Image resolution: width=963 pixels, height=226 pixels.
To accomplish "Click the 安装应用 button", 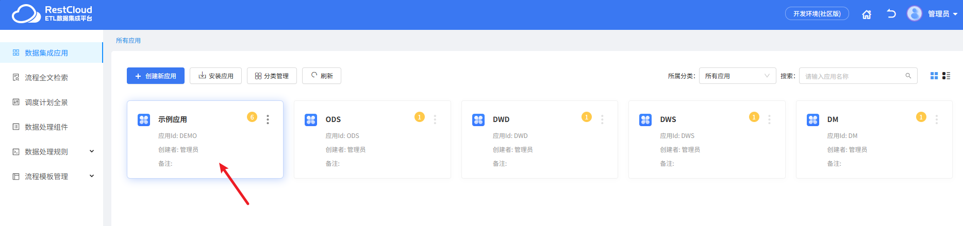I will click(216, 76).
